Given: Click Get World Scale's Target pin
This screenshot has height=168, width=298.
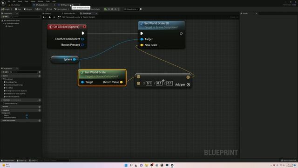Looking at the screenshot, I should point(82,82).
